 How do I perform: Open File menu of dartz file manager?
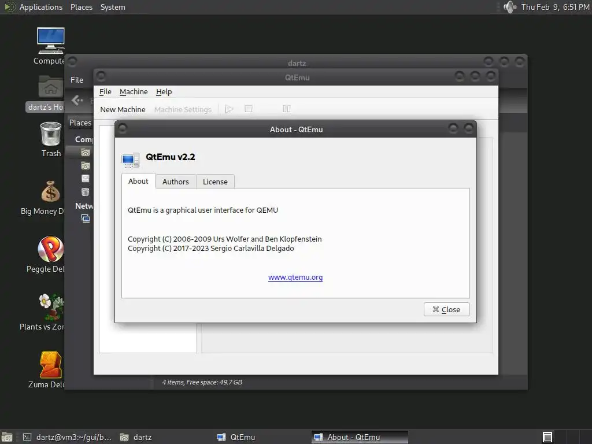[x=77, y=80]
